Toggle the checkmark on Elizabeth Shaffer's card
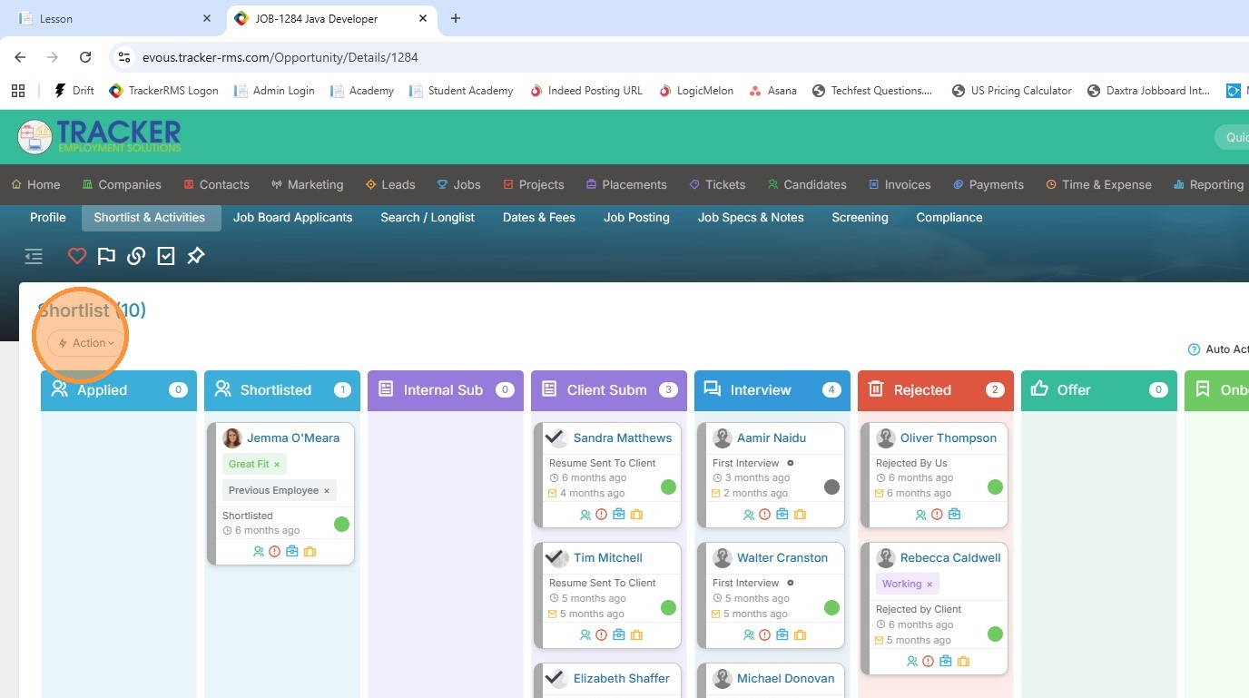The image size is (1249, 698). tap(556, 678)
